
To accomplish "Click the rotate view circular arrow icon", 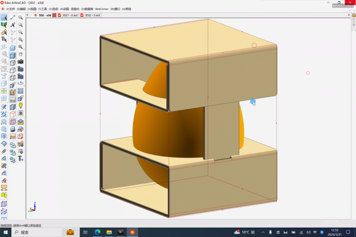I will coord(21,83).
